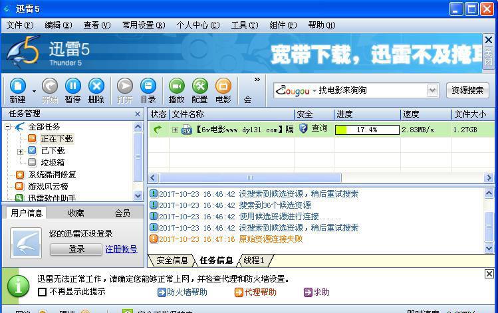Screen dimensions: 498x313
Task: Select 游戏风云榜 in the tree
Action: click(48, 186)
